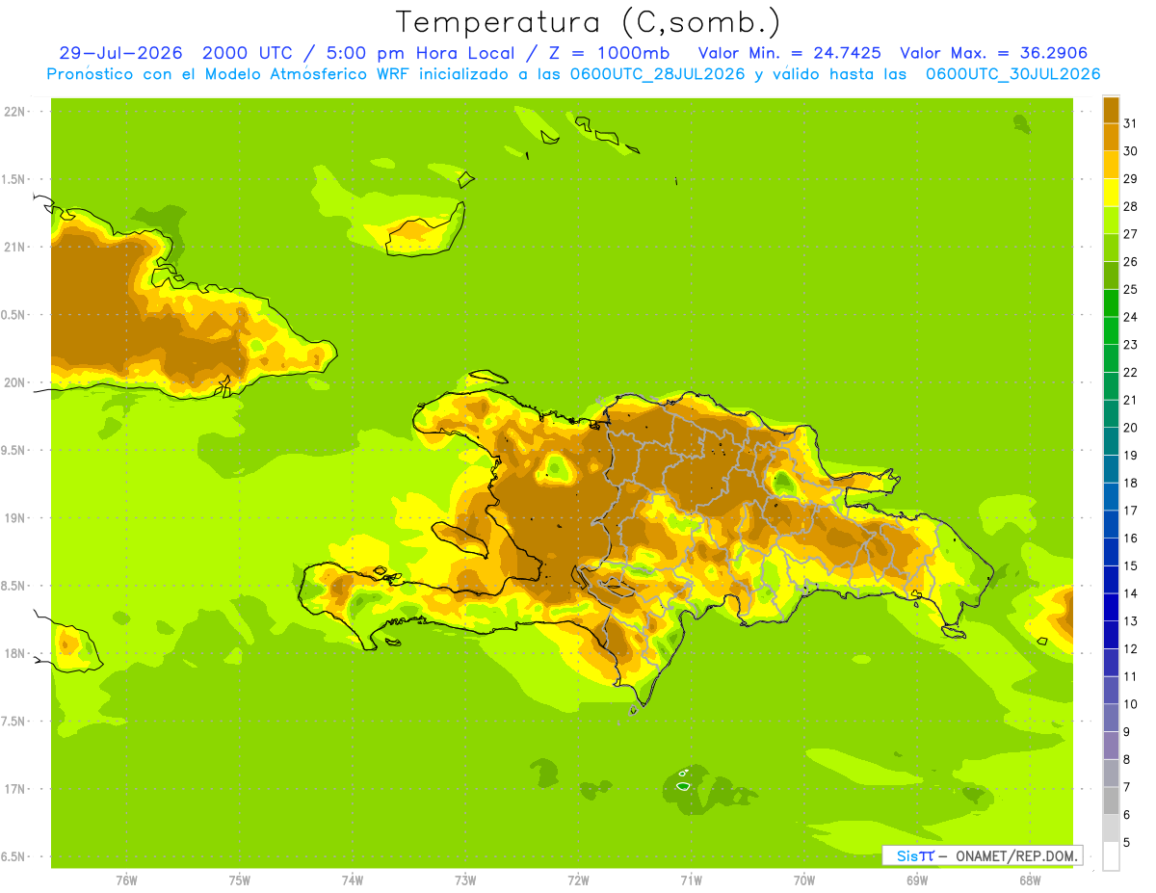Image resolution: width=1156 pixels, height=893 pixels.
Task: Click the '18N' latitude axis label
Action: (13, 653)
